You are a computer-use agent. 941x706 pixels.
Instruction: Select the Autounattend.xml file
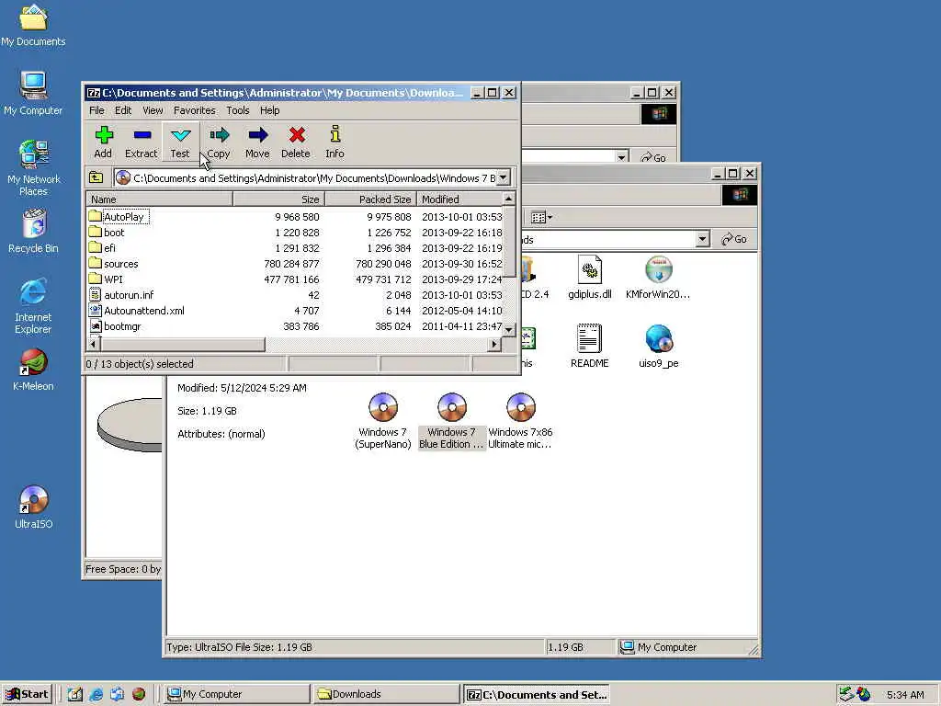[137, 311]
